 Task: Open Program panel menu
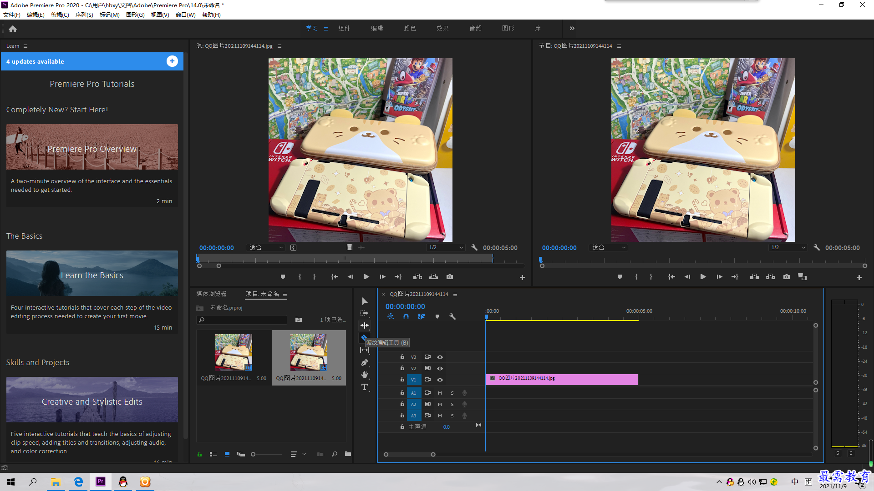pyautogui.click(x=619, y=46)
